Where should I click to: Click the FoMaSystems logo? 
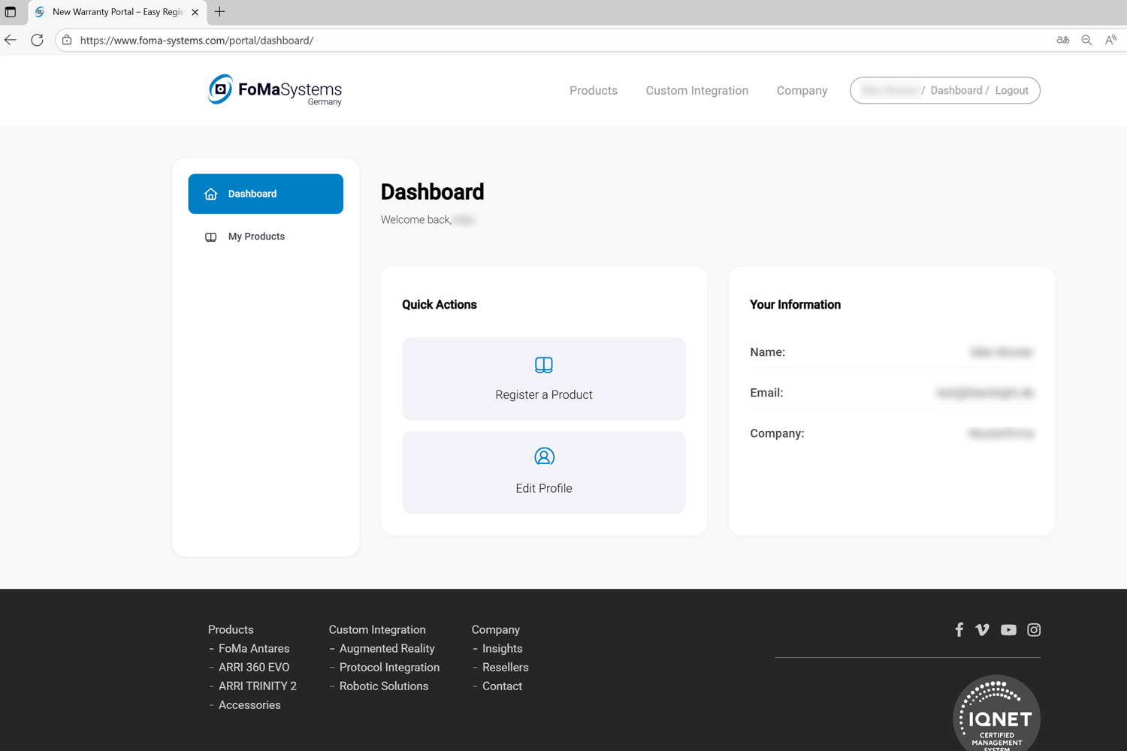pyautogui.click(x=275, y=90)
